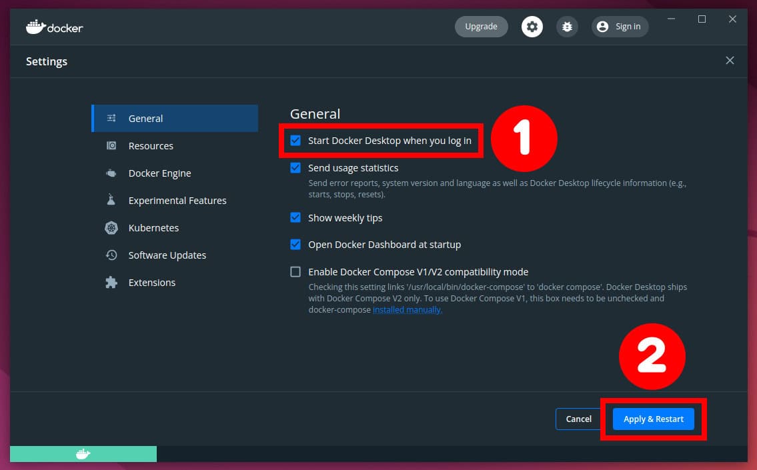Select the Resources sidebar icon
Viewport: 757px width, 470px height.
click(111, 145)
